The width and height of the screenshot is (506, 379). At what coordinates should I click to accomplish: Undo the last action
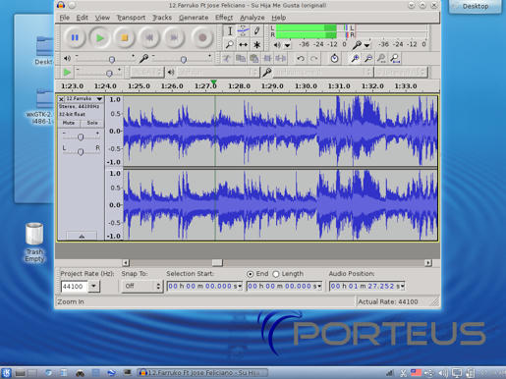(301, 59)
